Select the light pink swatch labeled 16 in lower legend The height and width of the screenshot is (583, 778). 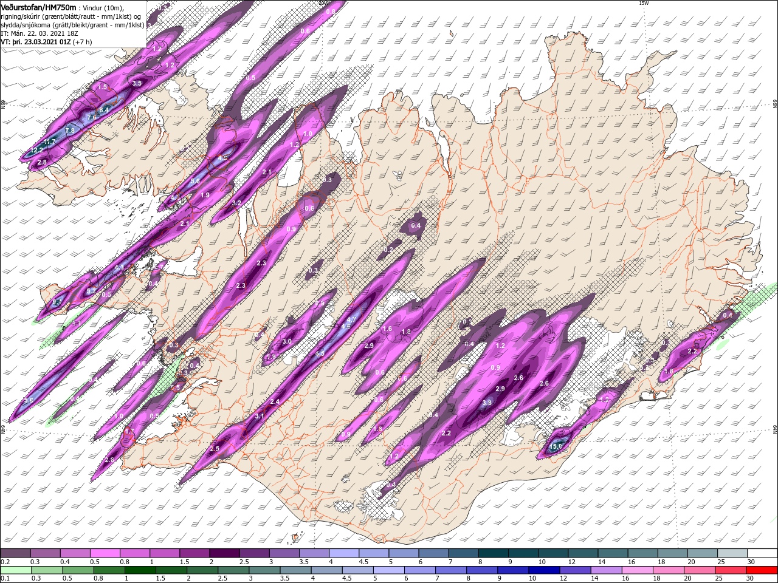click(x=638, y=570)
